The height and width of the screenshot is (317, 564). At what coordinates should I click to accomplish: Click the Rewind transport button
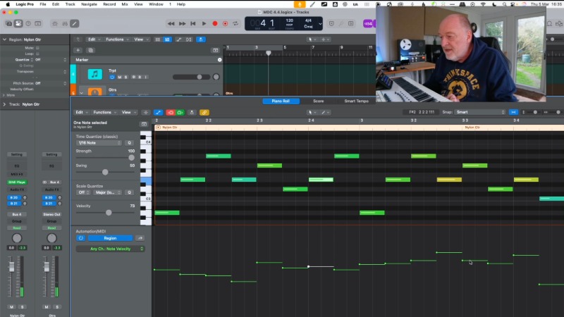pos(171,24)
